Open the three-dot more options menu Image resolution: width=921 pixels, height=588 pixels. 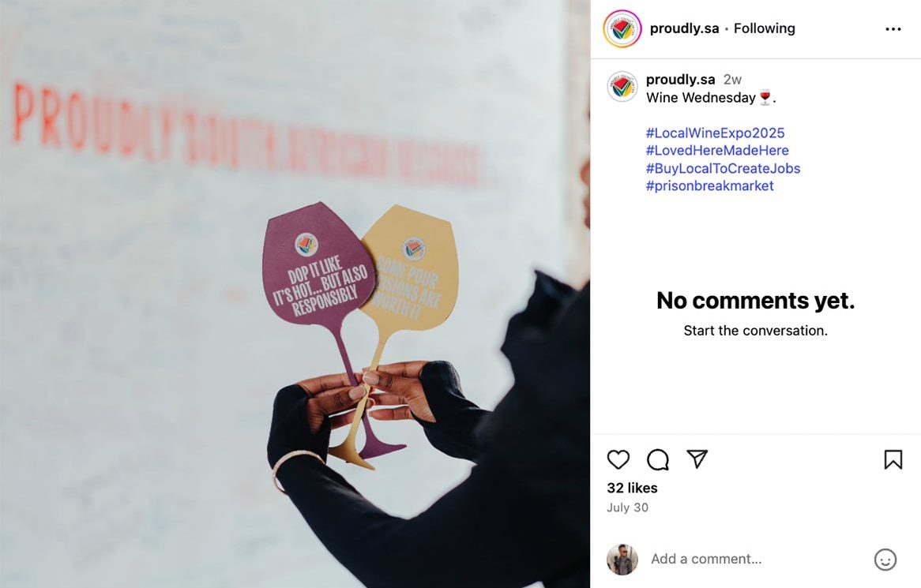point(893,28)
